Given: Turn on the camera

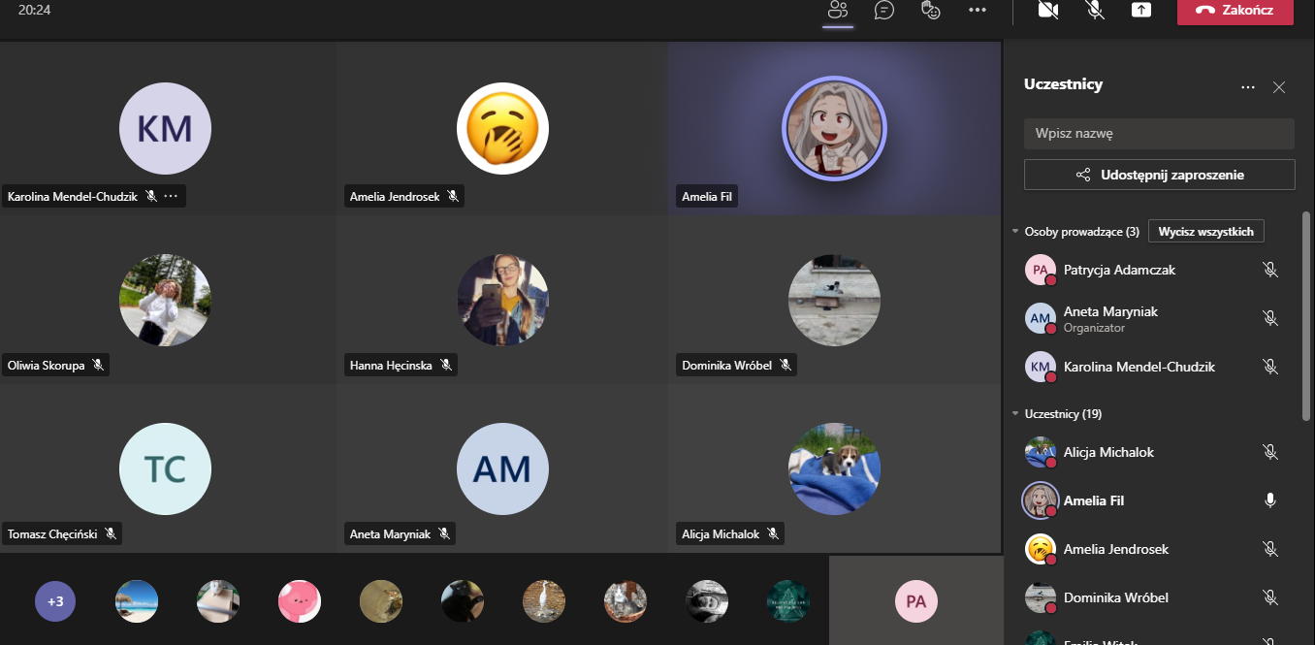Looking at the screenshot, I should (1047, 10).
